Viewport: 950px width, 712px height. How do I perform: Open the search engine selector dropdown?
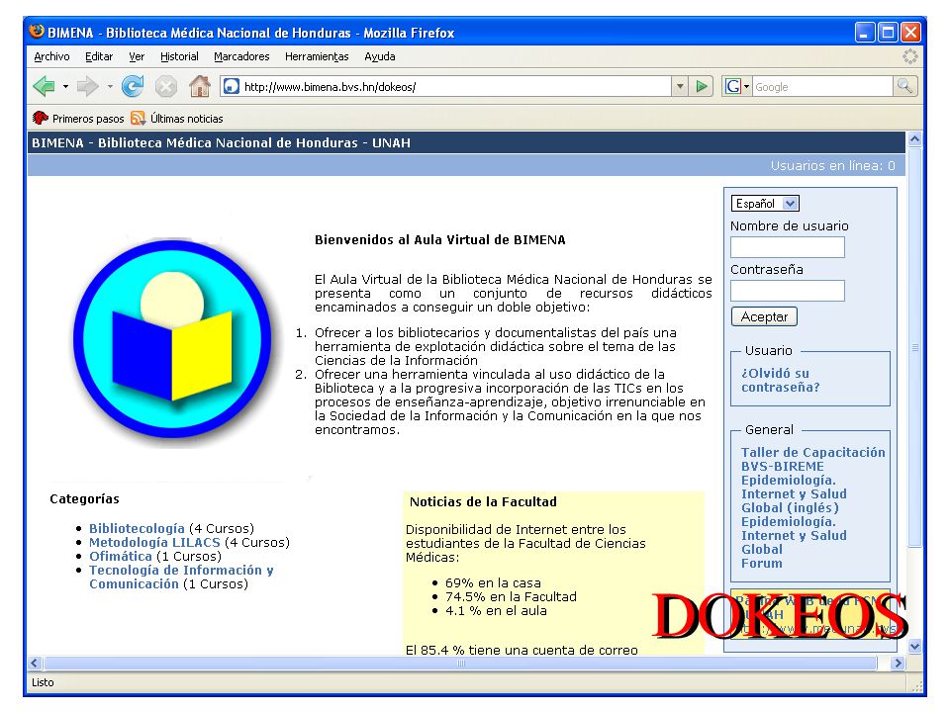[x=746, y=87]
